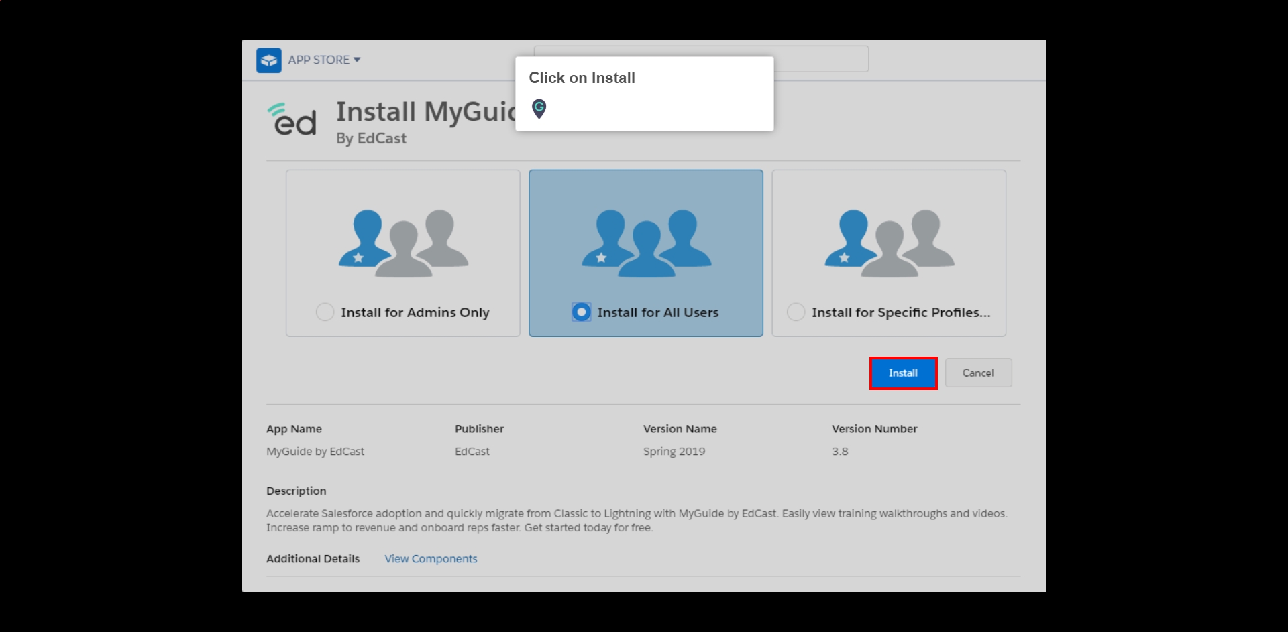Screen dimensions: 1288x632
Task: Click the 'Spring 2019' version name value
Action: pos(674,452)
